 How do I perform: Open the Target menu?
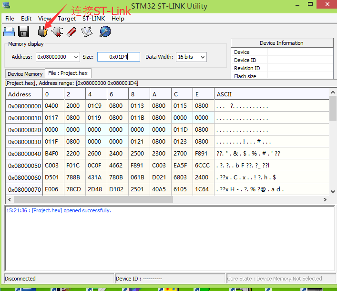coord(67,19)
